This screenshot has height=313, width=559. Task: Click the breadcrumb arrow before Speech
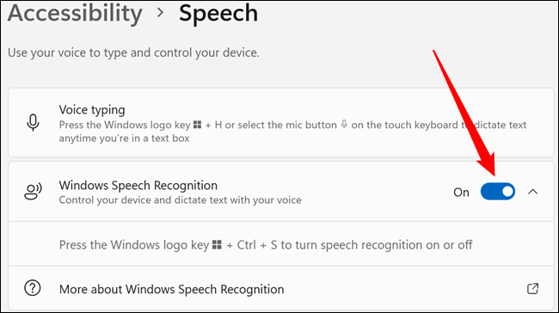pyautogui.click(x=161, y=13)
